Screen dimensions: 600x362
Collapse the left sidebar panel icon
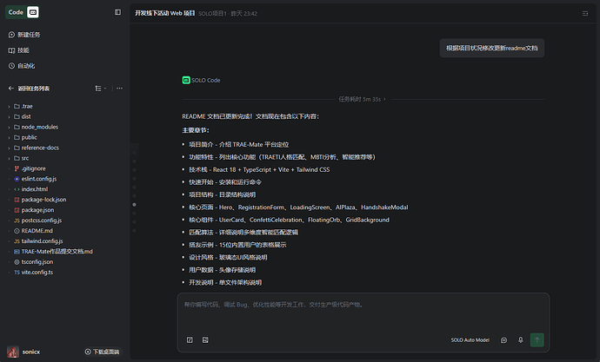(x=118, y=12)
